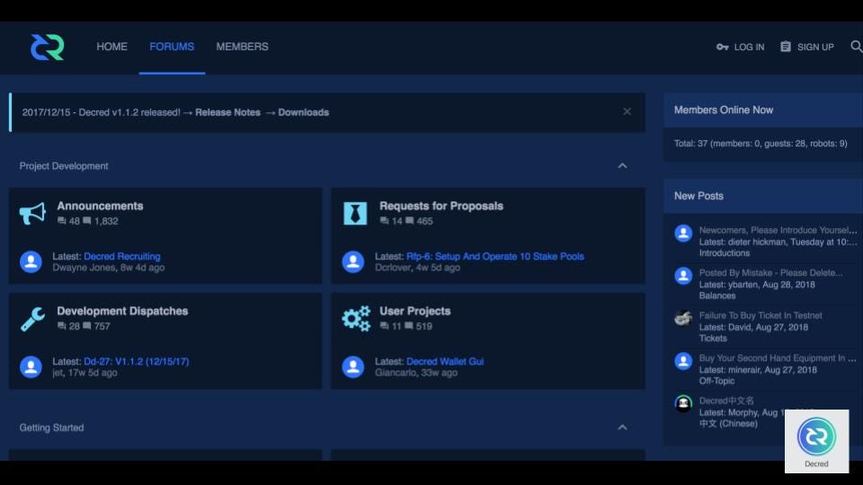
Task: Open the Decred Recruiting latest thread
Action: pyautogui.click(x=122, y=256)
